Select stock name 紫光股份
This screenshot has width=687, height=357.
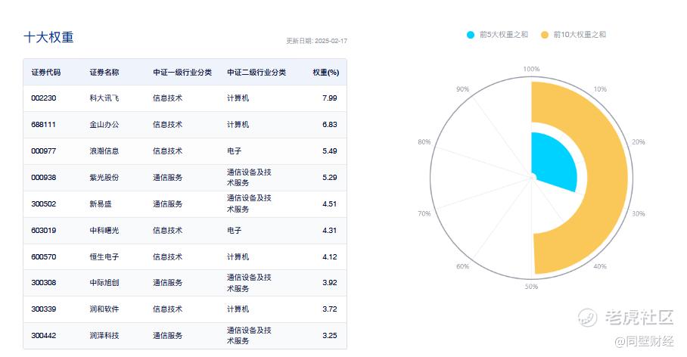[104, 178]
